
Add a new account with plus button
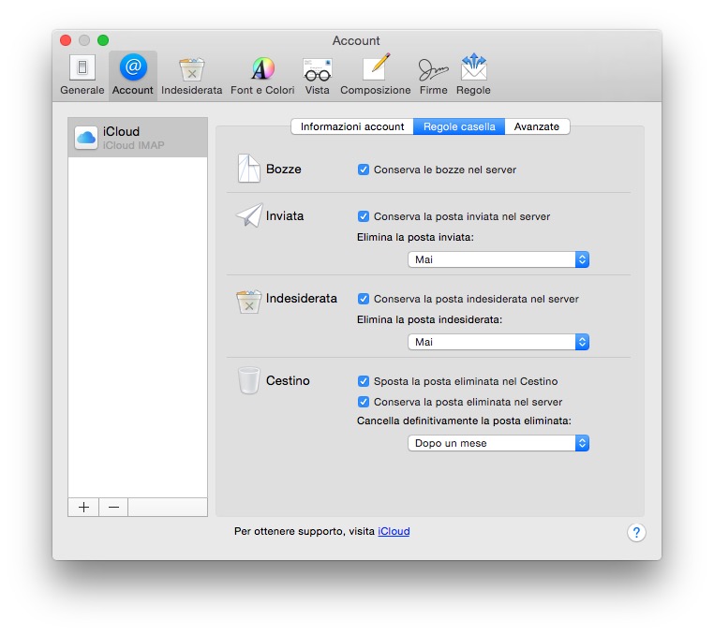[83, 507]
